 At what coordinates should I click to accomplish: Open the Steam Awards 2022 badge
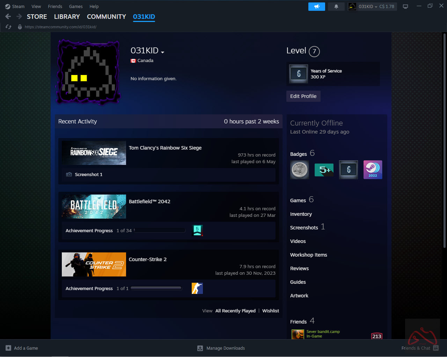(x=373, y=170)
